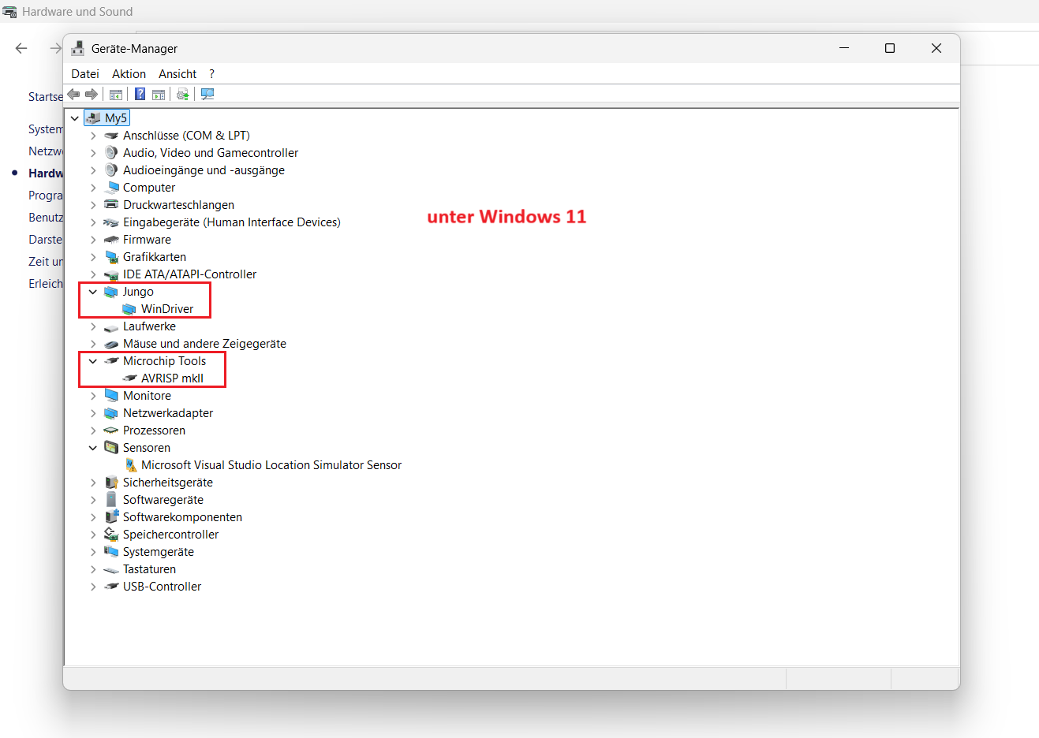1039x738 pixels.
Task: Collapse the Sensoren category
Action: (93, 448)
